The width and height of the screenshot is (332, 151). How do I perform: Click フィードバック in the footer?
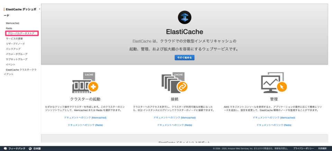pos(17,149)
